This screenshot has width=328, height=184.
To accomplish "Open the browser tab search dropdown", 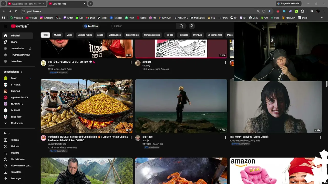I will coord(3,4).
